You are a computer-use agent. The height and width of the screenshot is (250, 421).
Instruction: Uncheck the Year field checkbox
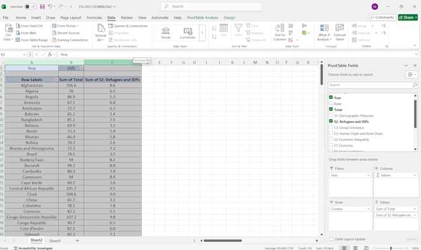coord(331,98)
